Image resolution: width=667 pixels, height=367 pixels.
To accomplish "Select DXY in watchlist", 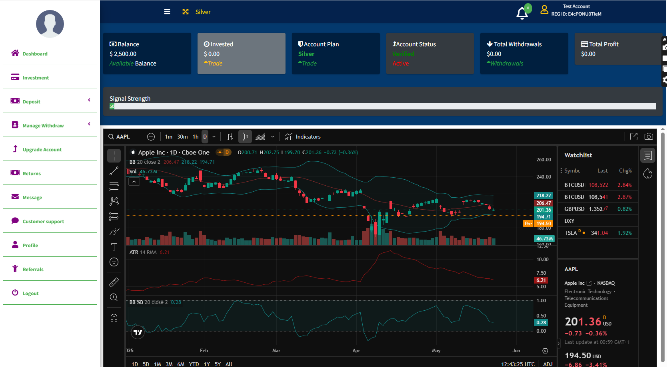I will tap(598, 221).
